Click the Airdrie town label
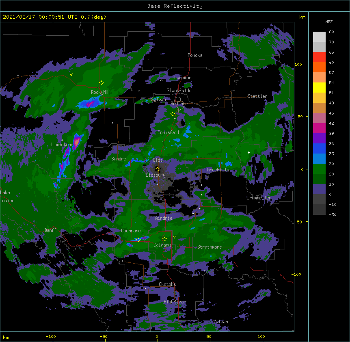This screenshot has height=342, width=350. click(x=164, y=218)
